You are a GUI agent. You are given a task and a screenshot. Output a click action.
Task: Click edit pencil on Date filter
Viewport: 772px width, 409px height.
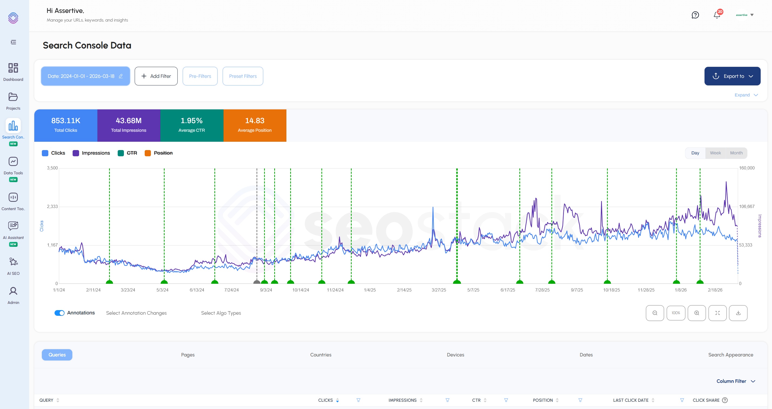121,76
